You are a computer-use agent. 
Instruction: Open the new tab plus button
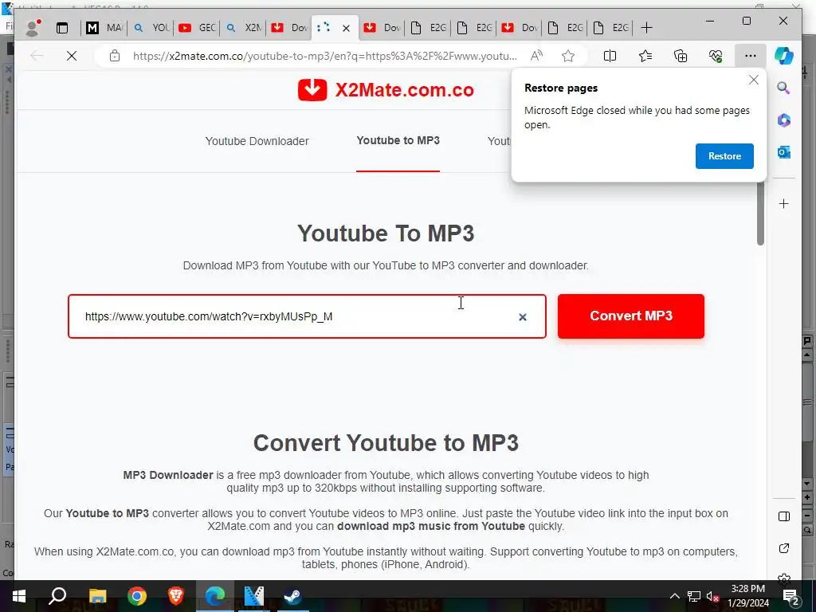tap(646, 28)
